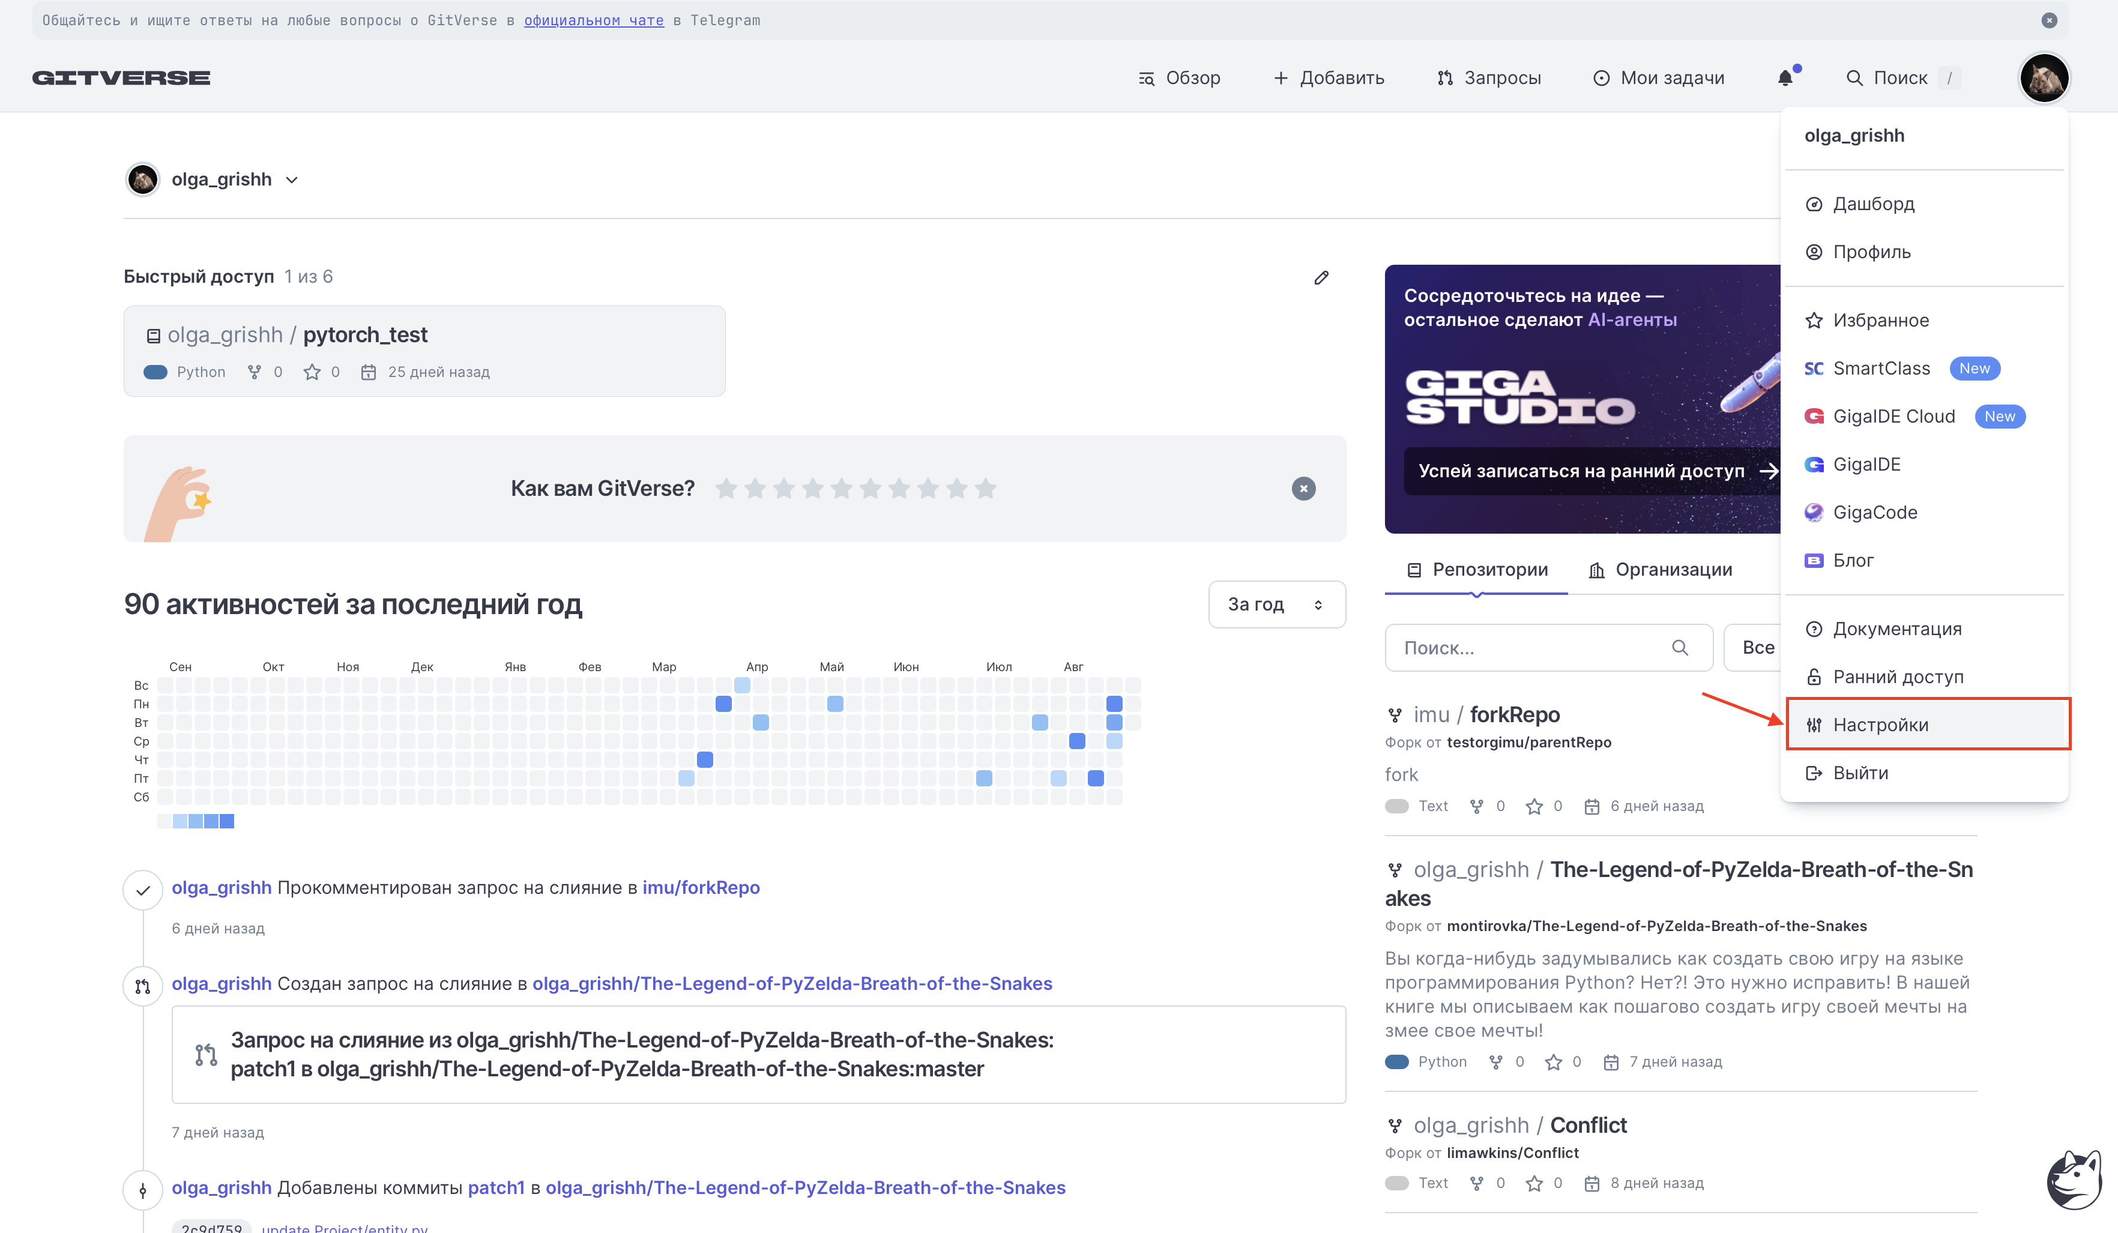Image resolution: width=2118 pixels, height=1233 pixels.
Task: Click commit hash 2c9d759
Action: [x=212, y=1227]
